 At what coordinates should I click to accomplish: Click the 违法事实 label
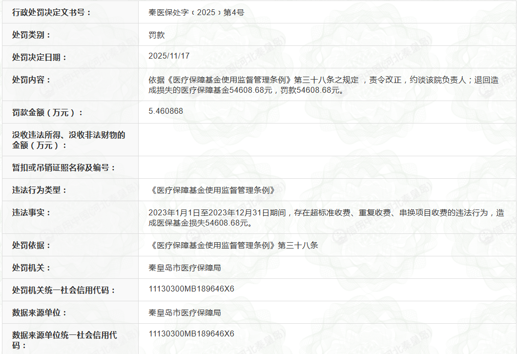click(x=31, y=212)
